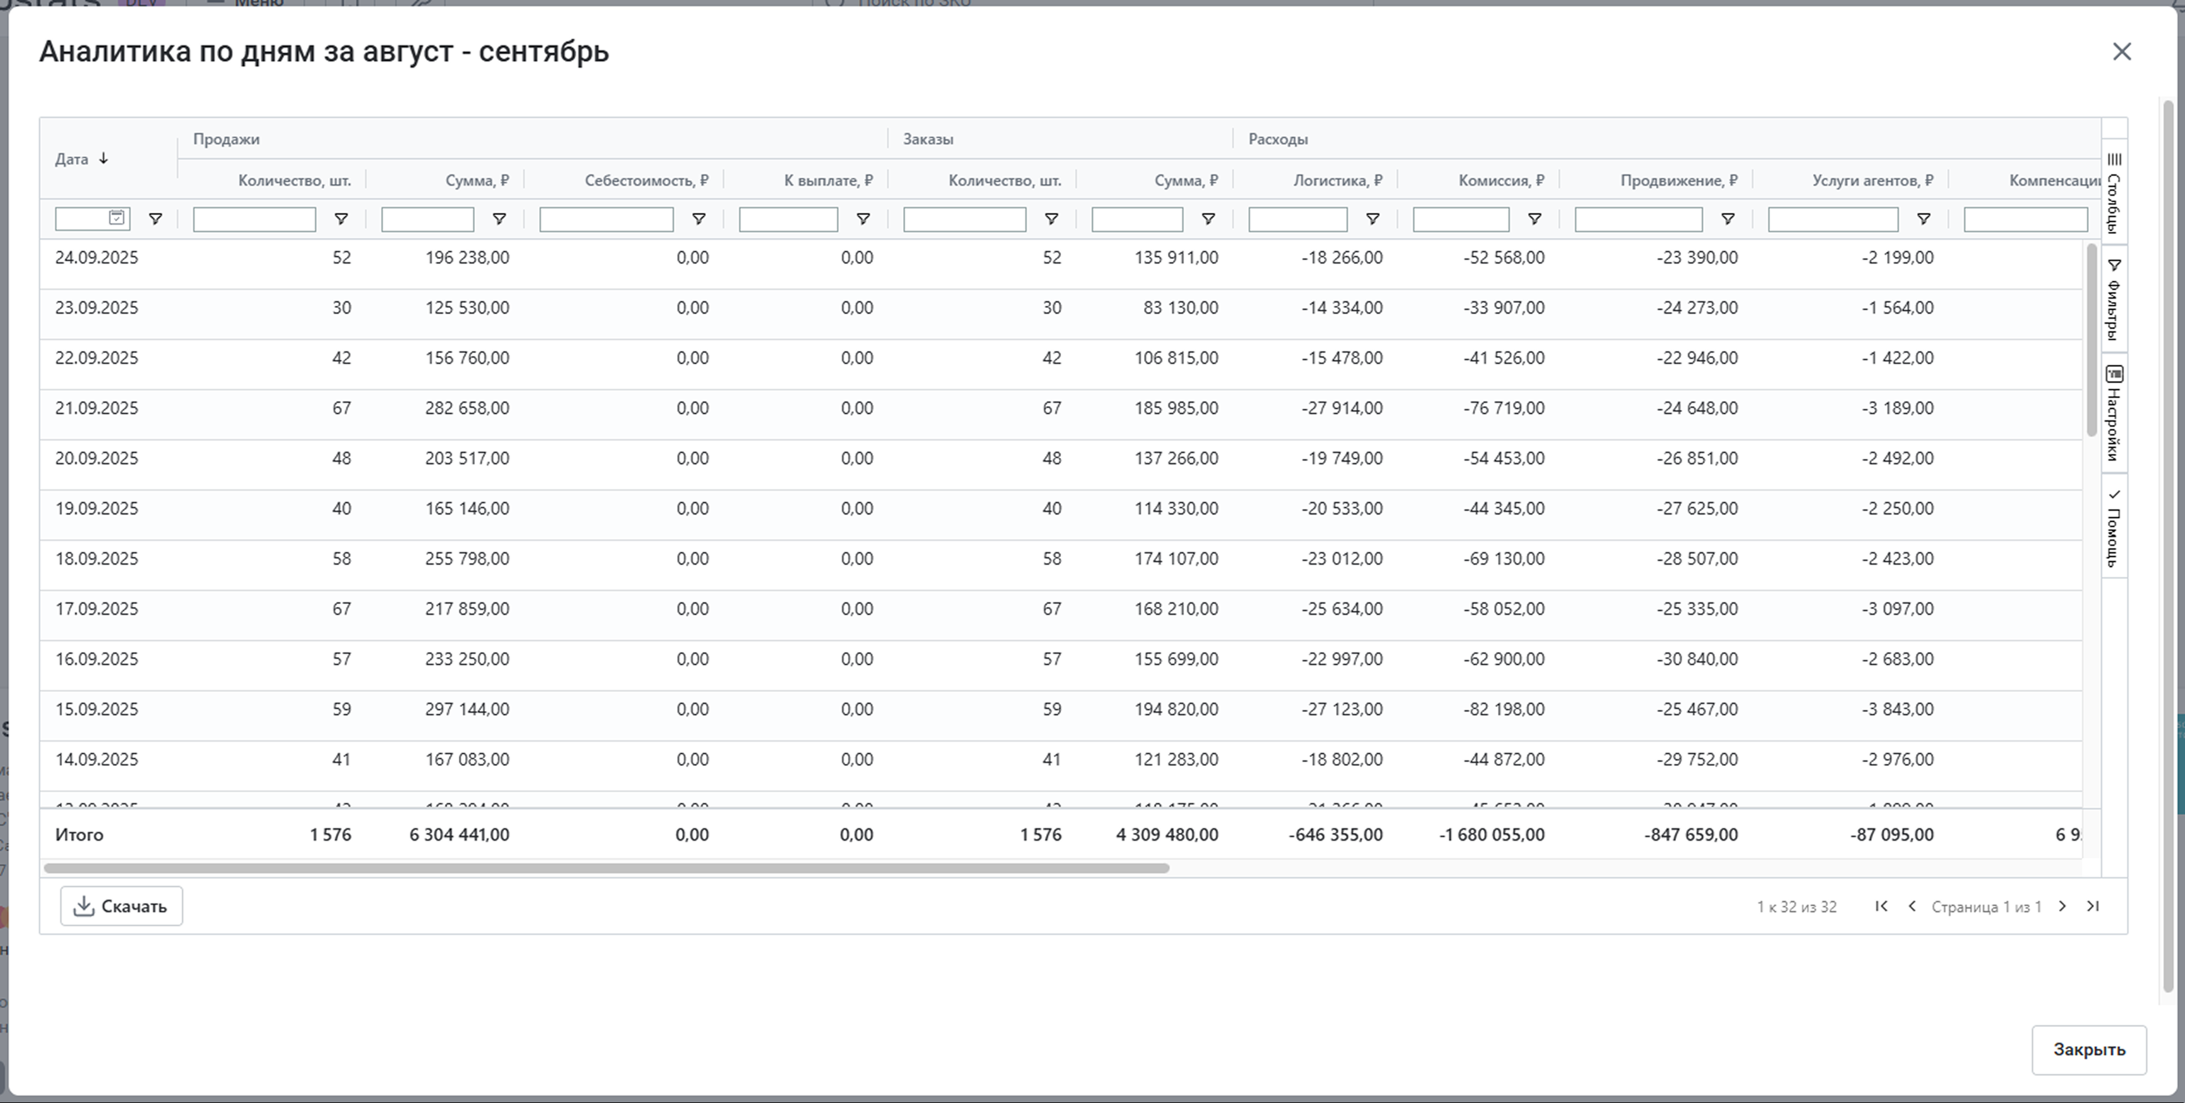Click the Скачать download button
The image size is (2185, 1103).
point(121,905)
